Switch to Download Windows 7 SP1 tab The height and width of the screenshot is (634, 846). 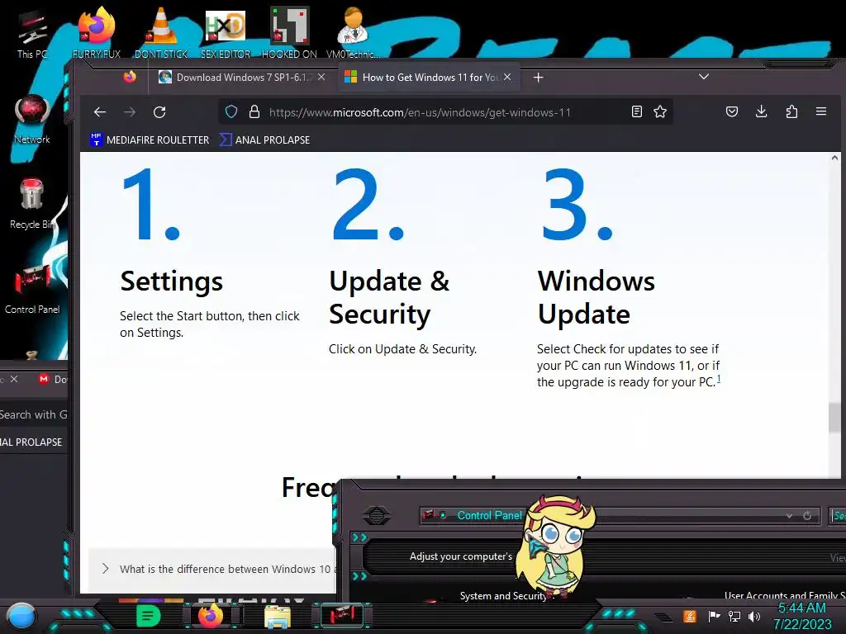click(242, 78)
